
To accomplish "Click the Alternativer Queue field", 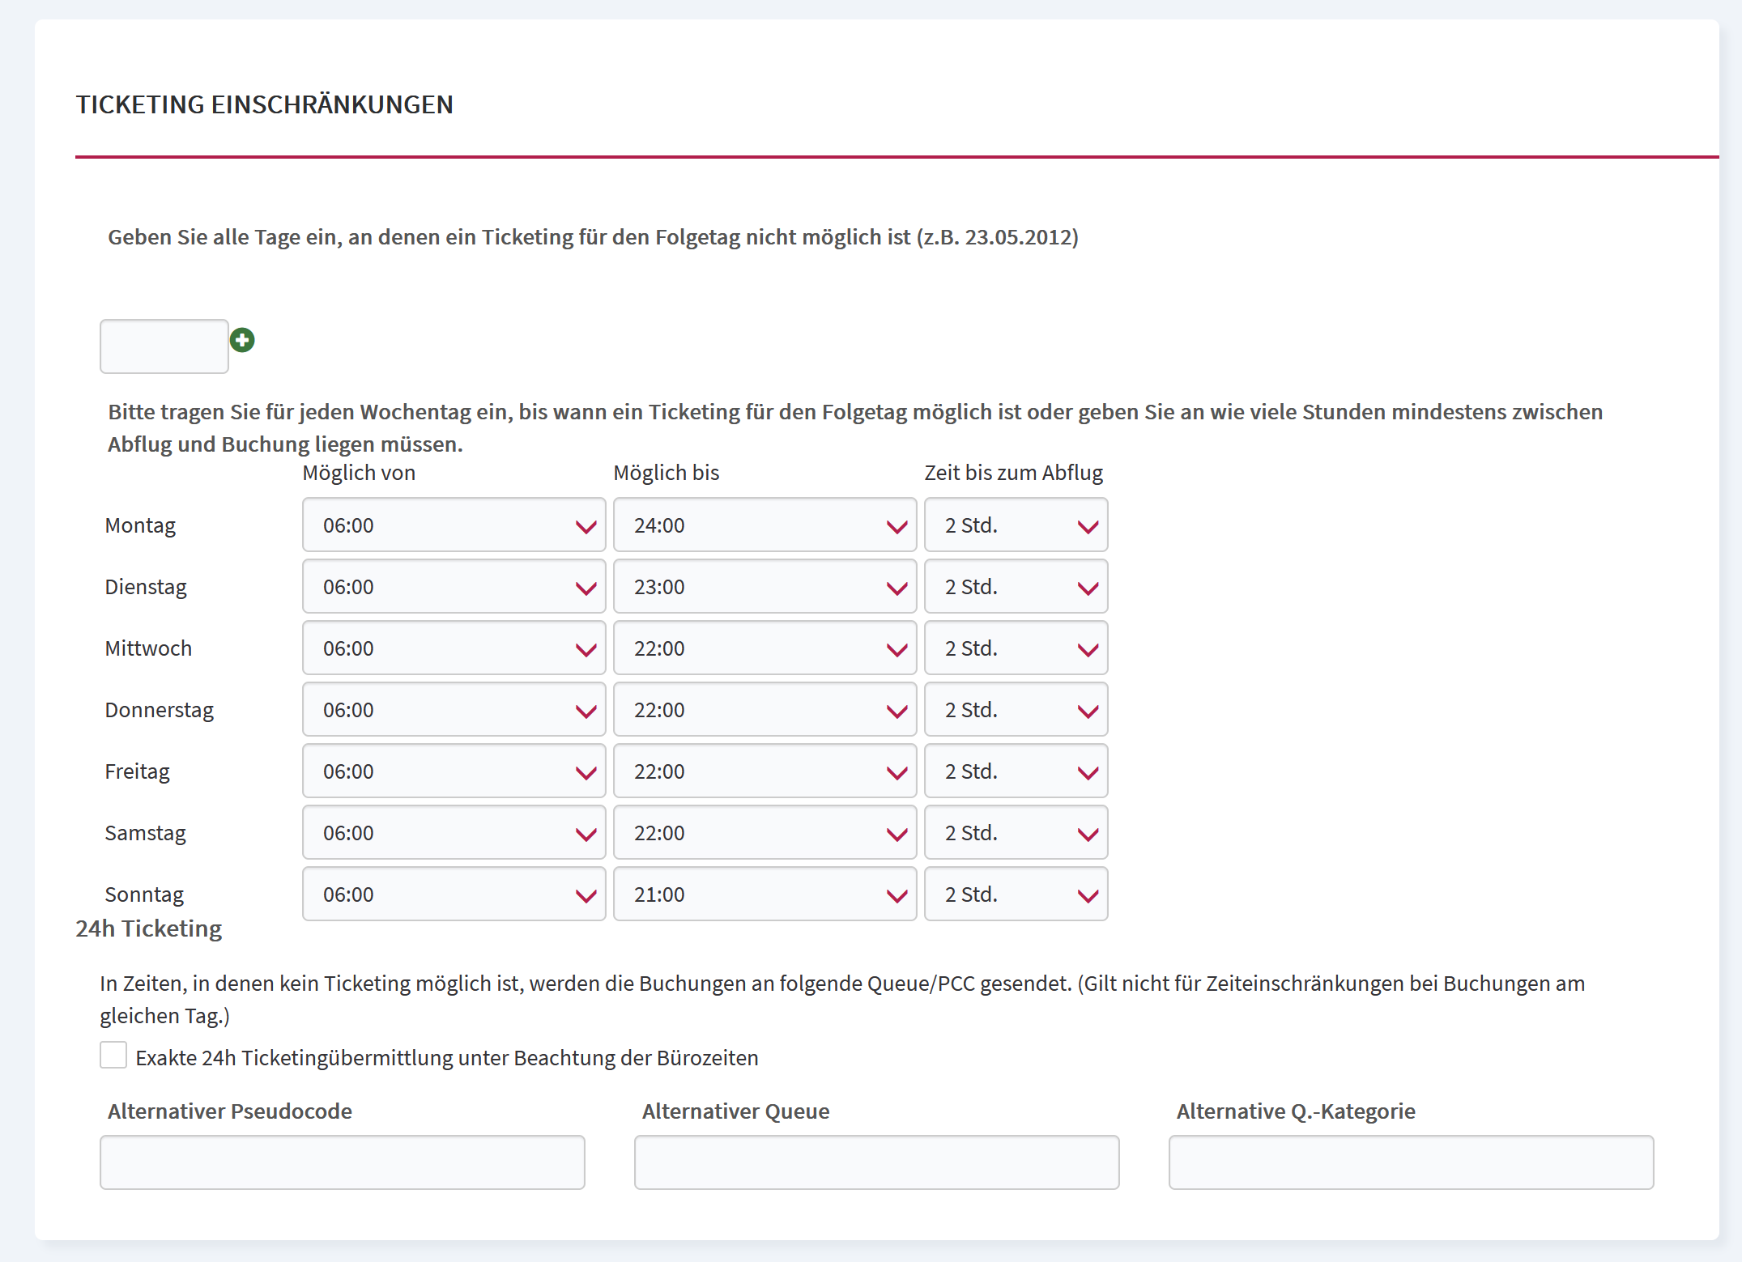I will [x=877, y=1162].
